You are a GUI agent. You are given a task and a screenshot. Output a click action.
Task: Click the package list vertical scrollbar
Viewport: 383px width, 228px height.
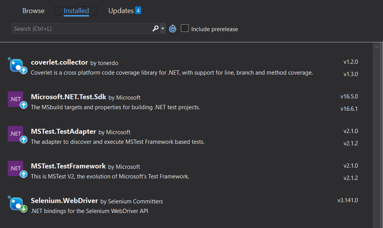[x=377, y=133]
